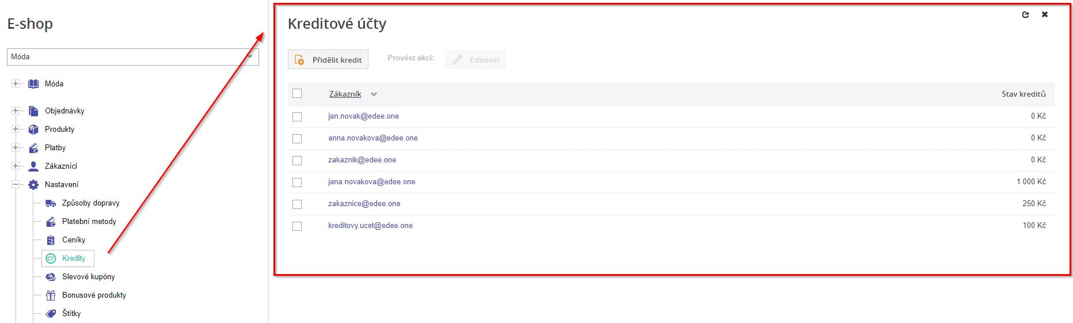The height and width of the screenshot is (323, 1073).
Task: Click the Bonusové produkty gift icon
Action: pos(51,295)
